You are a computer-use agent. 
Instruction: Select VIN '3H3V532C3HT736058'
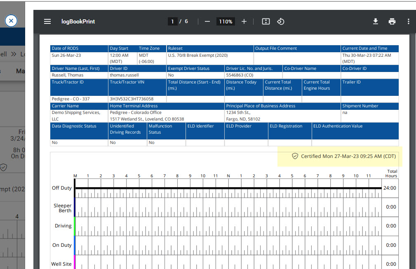pos(132,99)
